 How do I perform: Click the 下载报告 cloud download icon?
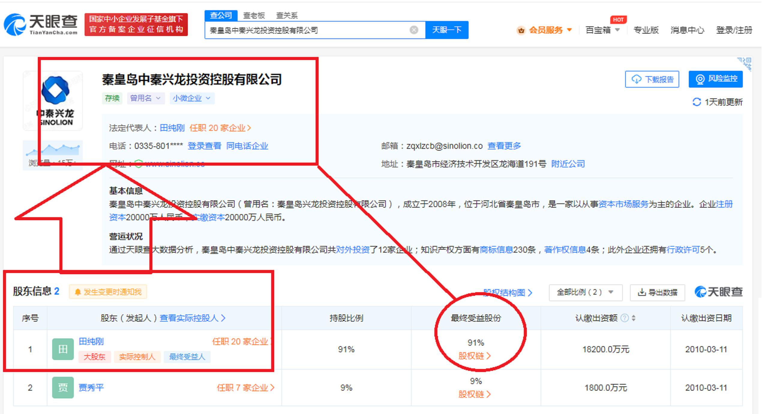pos(637,79)
